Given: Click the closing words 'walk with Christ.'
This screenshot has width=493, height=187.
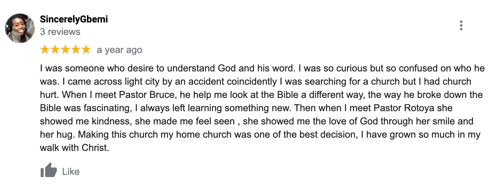Looking at the screenshot, I should point(75,148).
